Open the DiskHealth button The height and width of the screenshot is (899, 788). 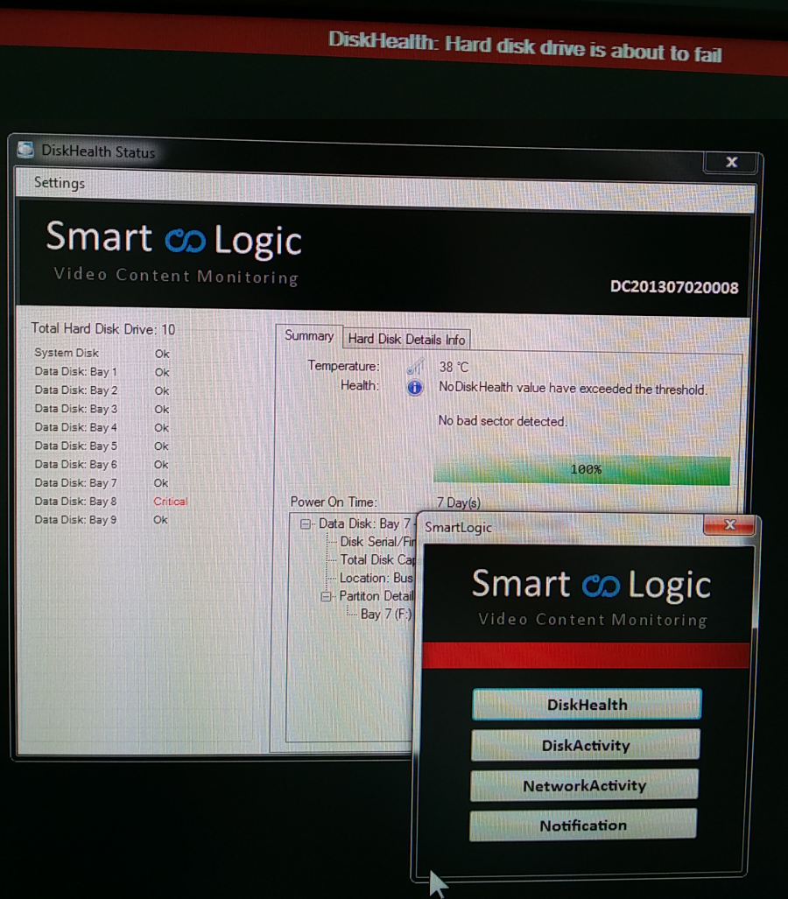pyautogui.click(x=587, y=705)
